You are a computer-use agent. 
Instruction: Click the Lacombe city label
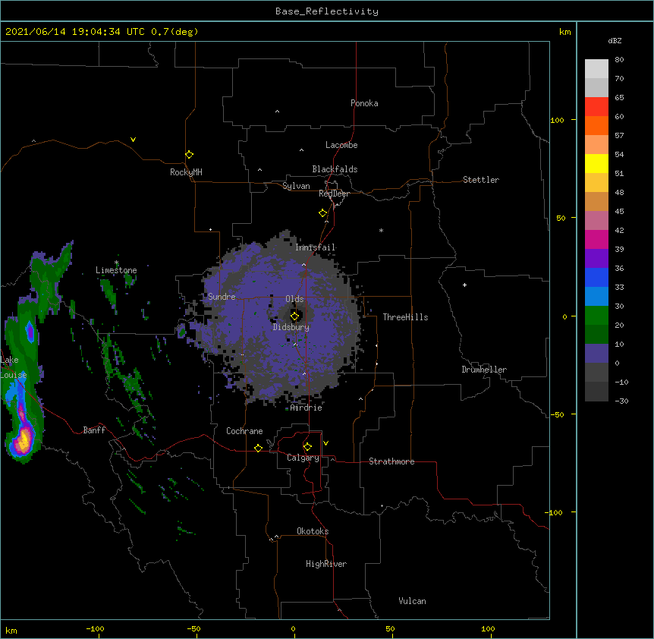pyautogui.click(x=341, y=145)
